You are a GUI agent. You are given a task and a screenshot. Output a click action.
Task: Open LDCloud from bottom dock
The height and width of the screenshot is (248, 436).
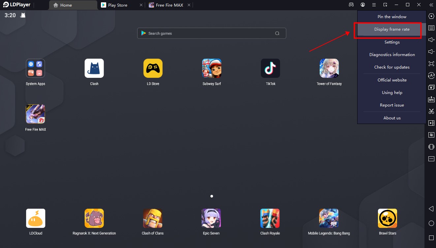pos(36,218)
